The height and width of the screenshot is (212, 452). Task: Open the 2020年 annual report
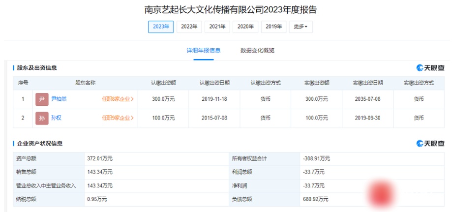pyautogui.click(x=245, y=27)
